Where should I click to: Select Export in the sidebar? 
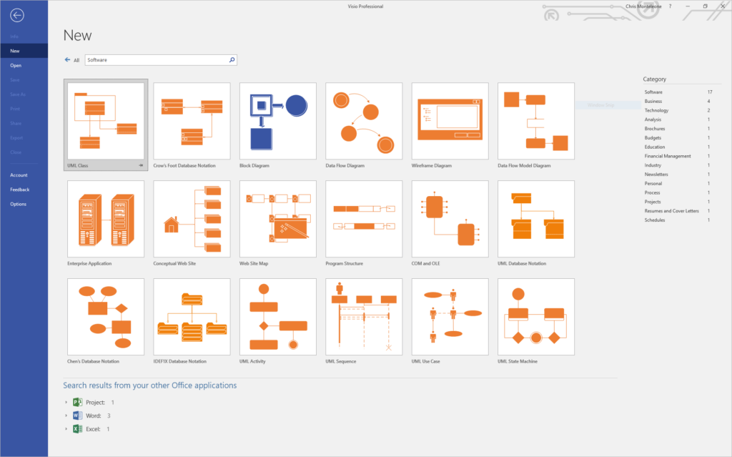(16, 137)
